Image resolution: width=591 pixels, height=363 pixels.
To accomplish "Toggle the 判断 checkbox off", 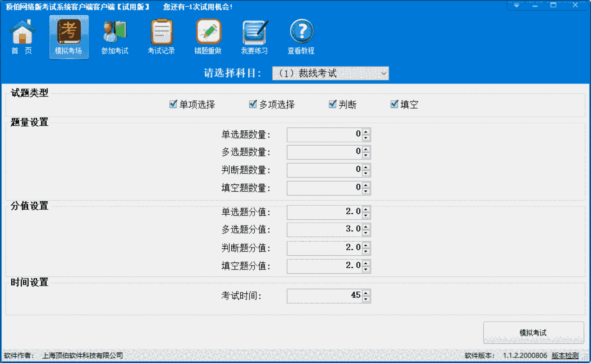I will pos(332,104).
